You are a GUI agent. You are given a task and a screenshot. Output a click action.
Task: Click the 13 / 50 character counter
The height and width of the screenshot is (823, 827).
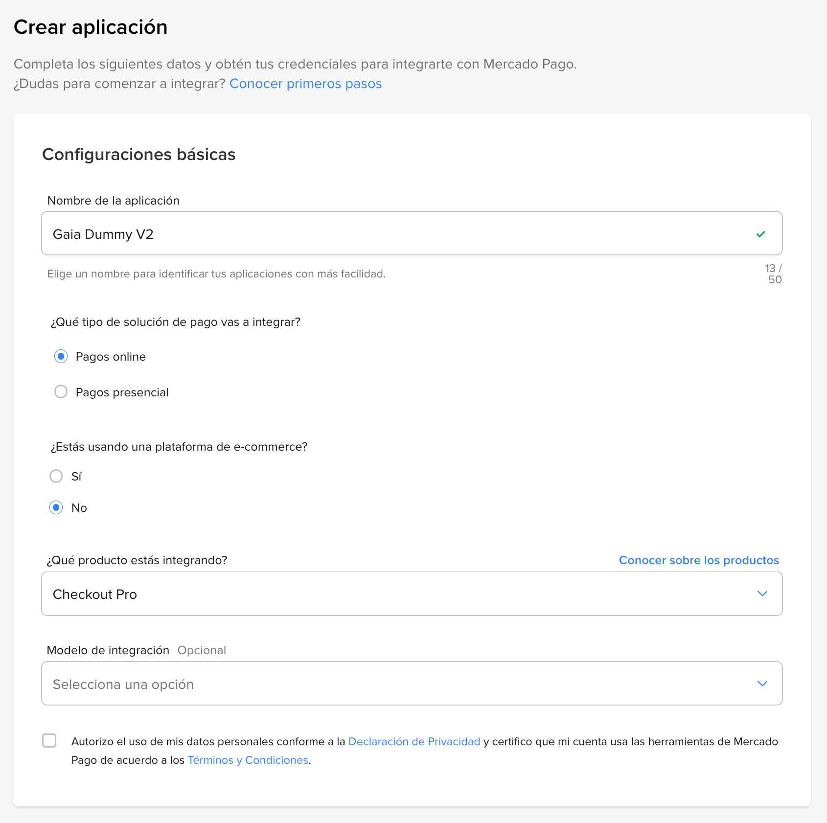pyautogui.click(x=773, y=274)
